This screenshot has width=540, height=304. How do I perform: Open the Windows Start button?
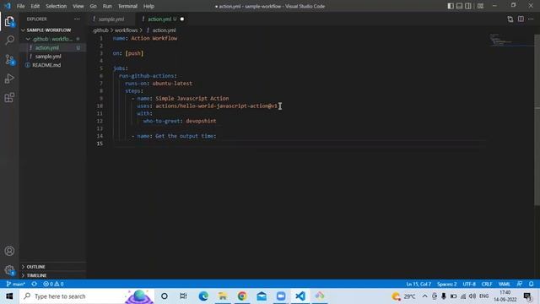pyautogui.click(x=9, y=296)
